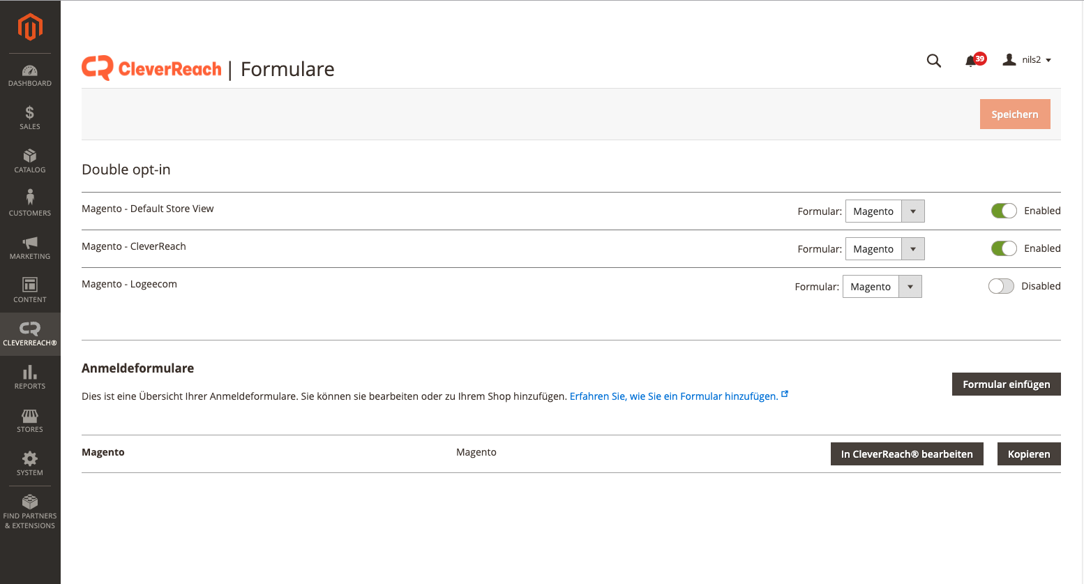Click the Magento logo icon
This screenshot has height=584, width=1084.
[30, 27]
